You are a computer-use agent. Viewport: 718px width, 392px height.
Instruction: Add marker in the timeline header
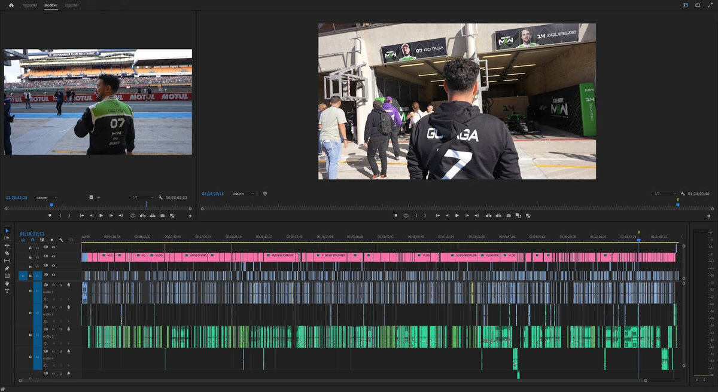click(x=51, y=240)
